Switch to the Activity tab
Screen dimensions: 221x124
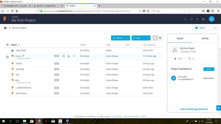(205, 38)
